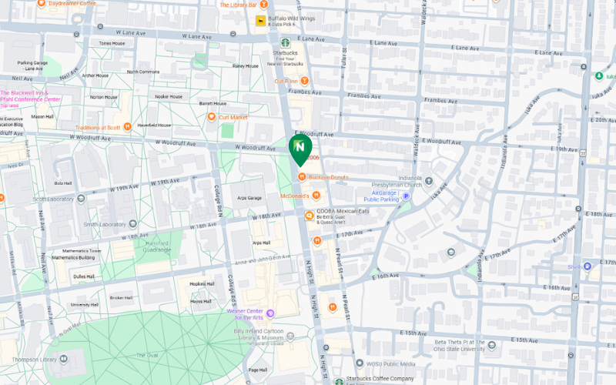The width and height of the screenshot is (616, 385).
Task: Select the Beta Theta Pi marker
Action: [491, 345]
